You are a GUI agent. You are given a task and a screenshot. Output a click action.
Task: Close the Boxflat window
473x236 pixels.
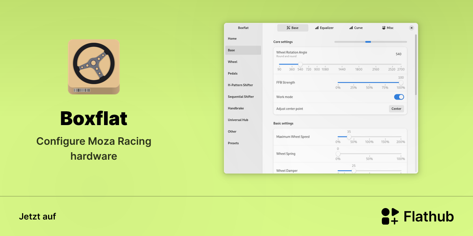412,28
